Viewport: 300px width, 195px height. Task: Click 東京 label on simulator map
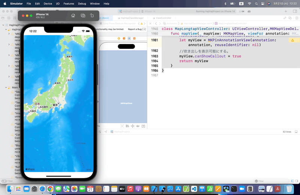(55, 105)
